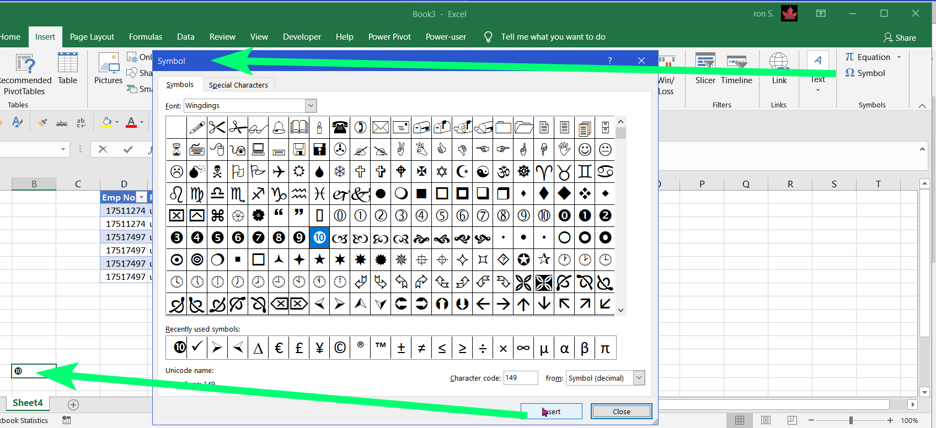Select the telephone symbol in the grid
This screenshot has width=936, height=428.
tap(340, 127)
